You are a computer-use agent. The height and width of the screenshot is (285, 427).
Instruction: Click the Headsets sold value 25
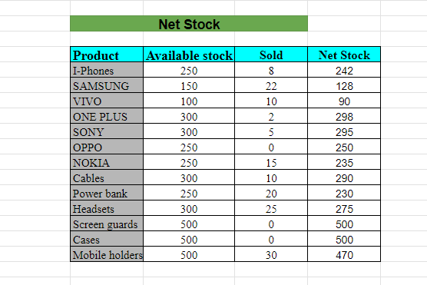pos(271,208)
